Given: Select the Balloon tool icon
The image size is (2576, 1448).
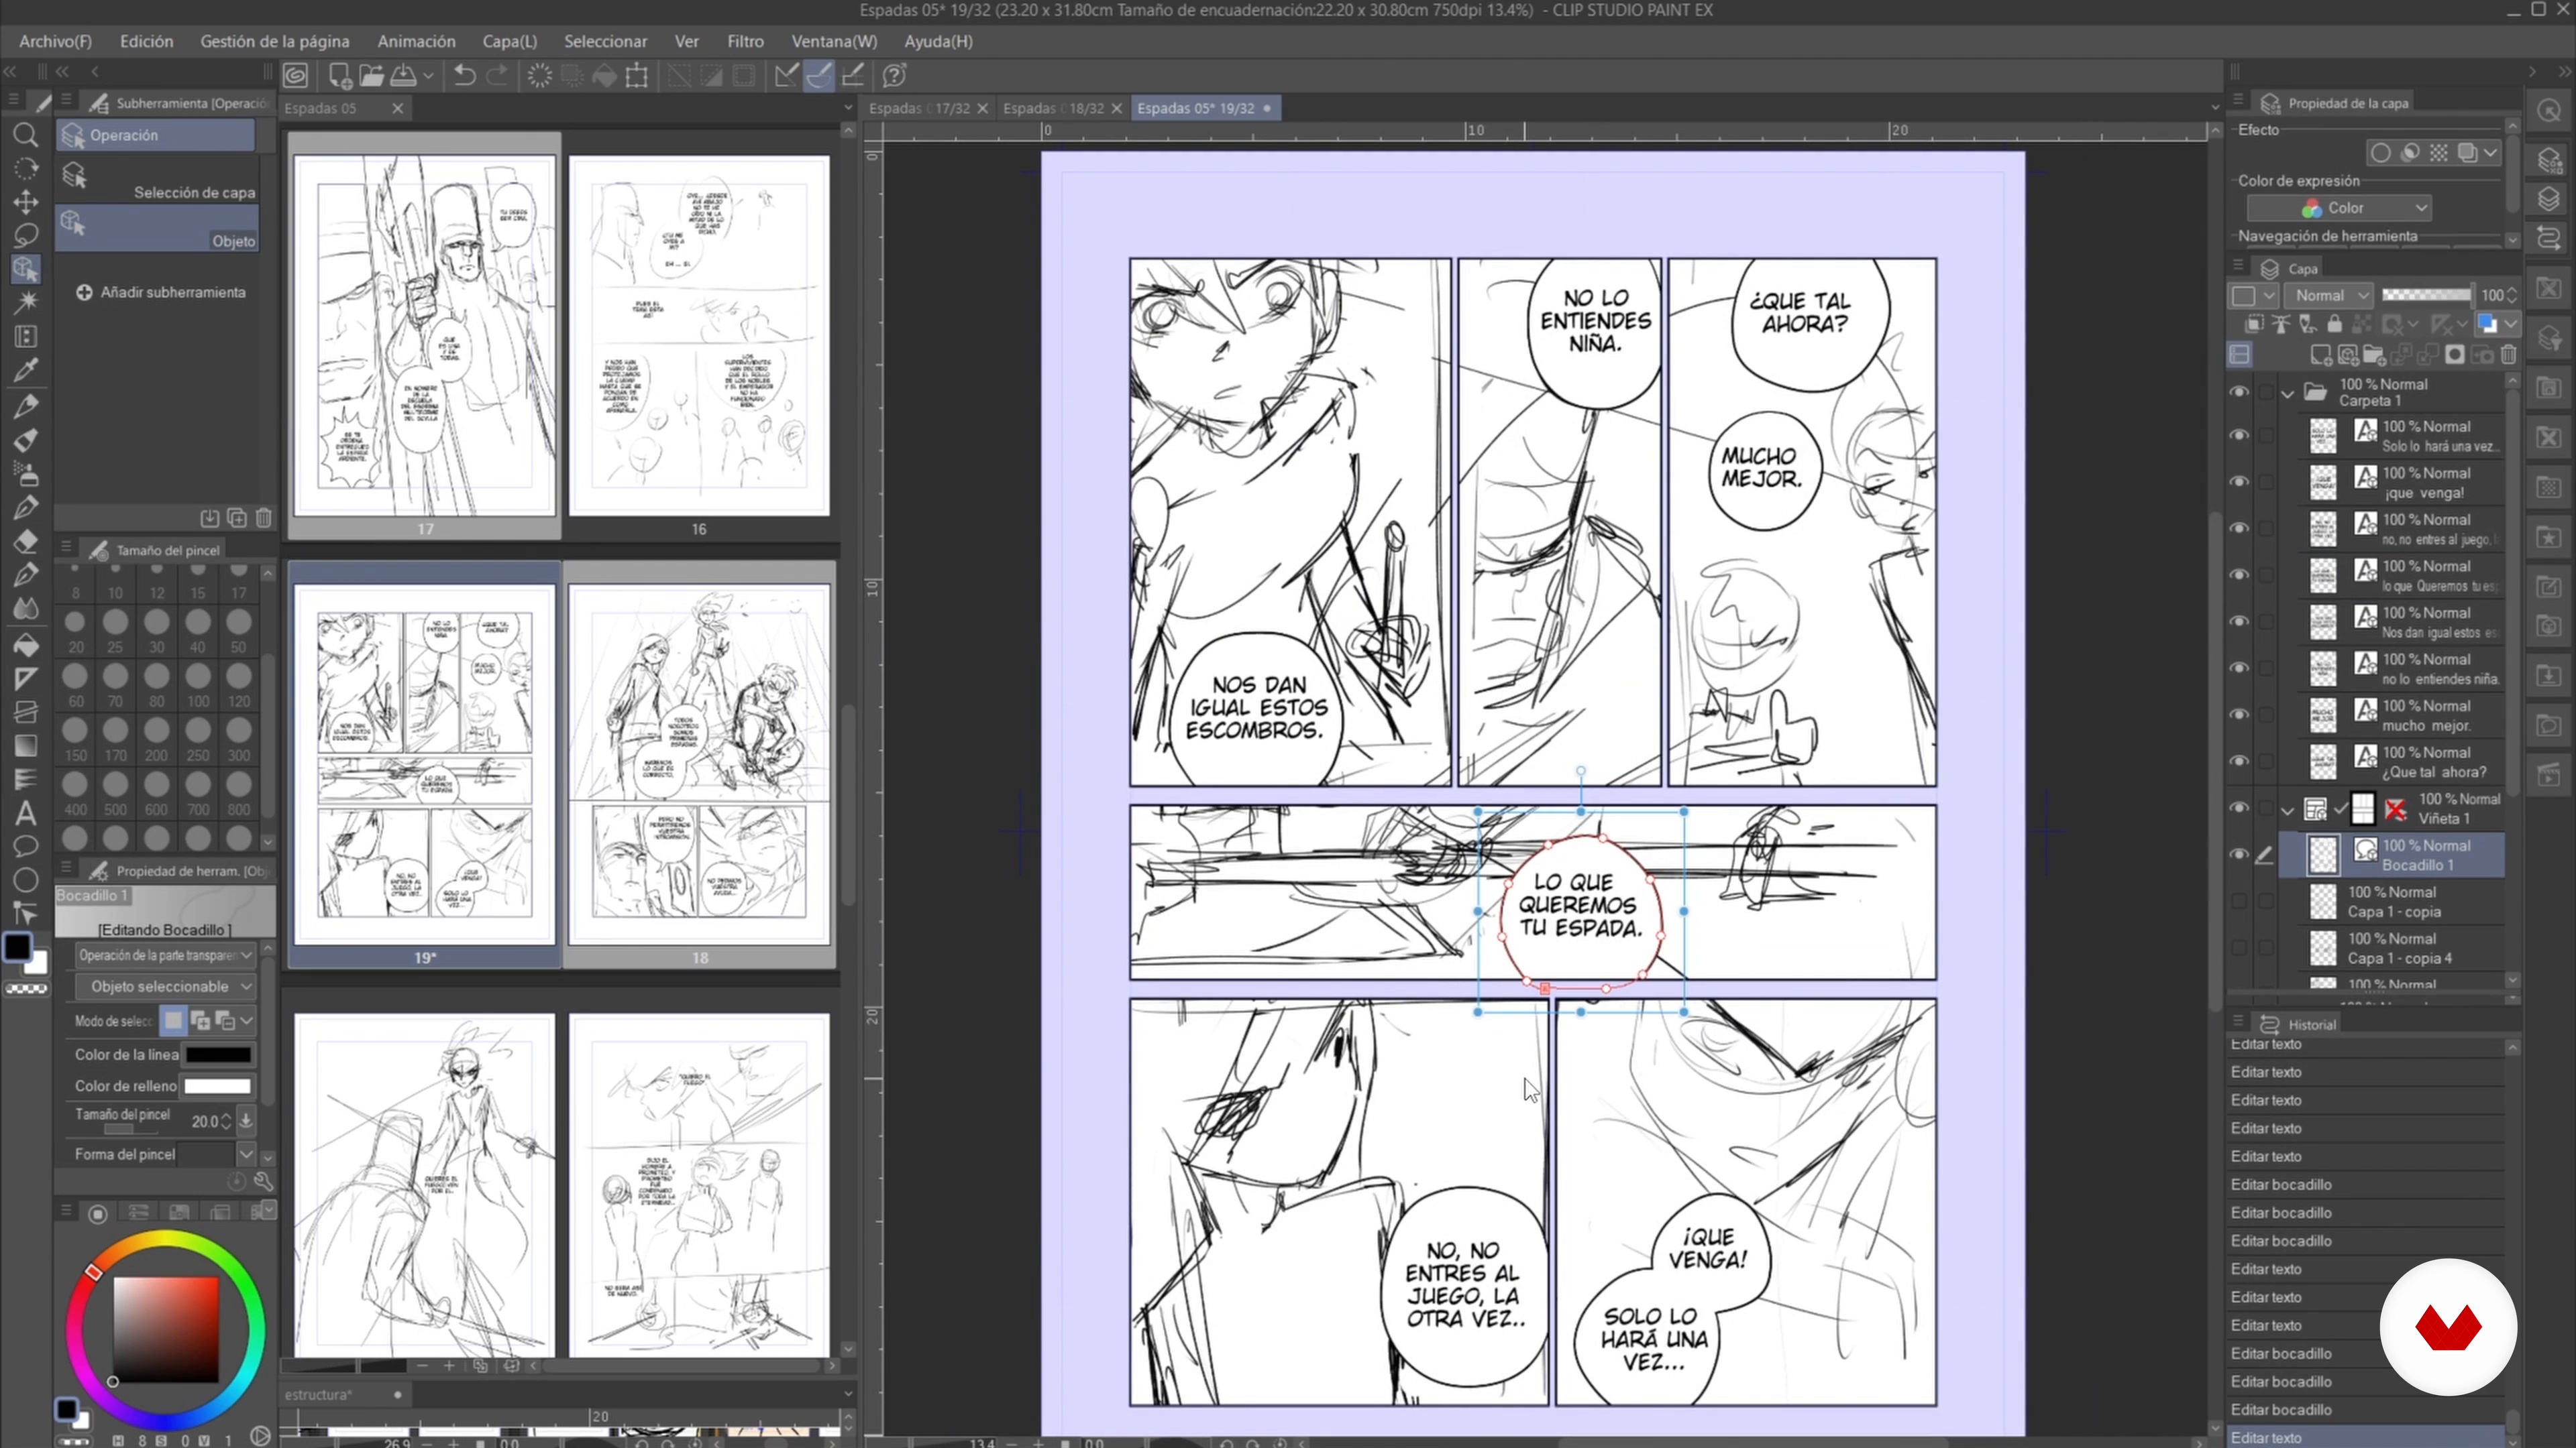Looking at the screenshot, I should 25,847.
